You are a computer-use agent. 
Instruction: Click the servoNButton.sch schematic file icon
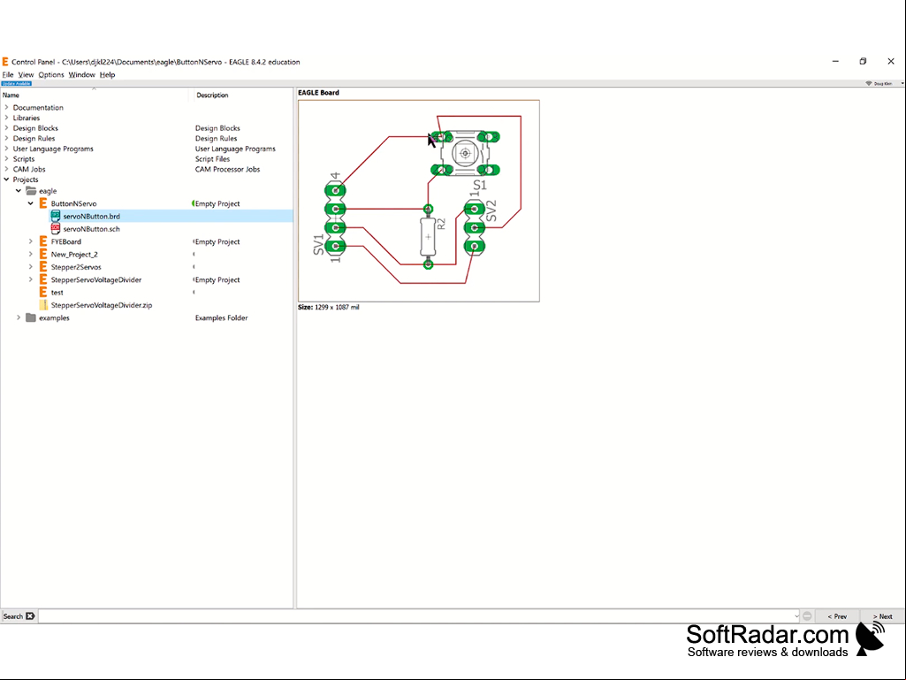click(56, 229)
